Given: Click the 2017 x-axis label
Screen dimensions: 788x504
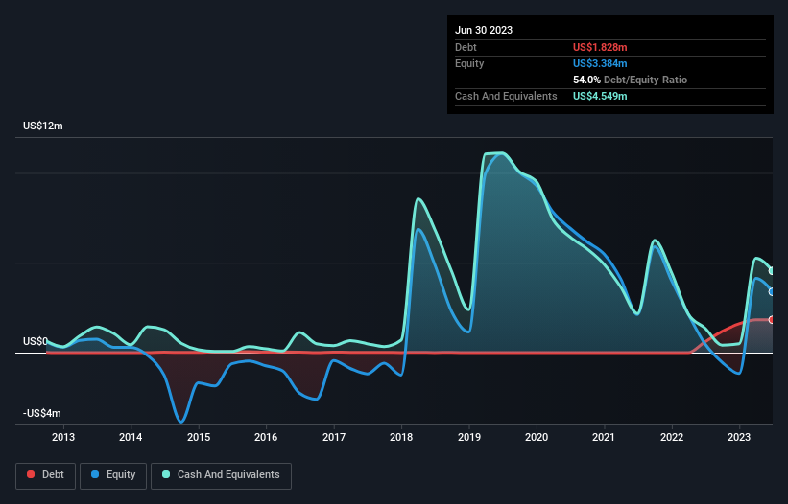Looking at the screenshot, I should pos(334,437).
